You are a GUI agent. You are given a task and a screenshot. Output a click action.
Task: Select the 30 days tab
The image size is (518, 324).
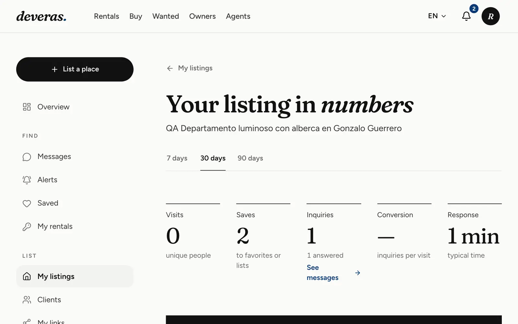(213, 158)
